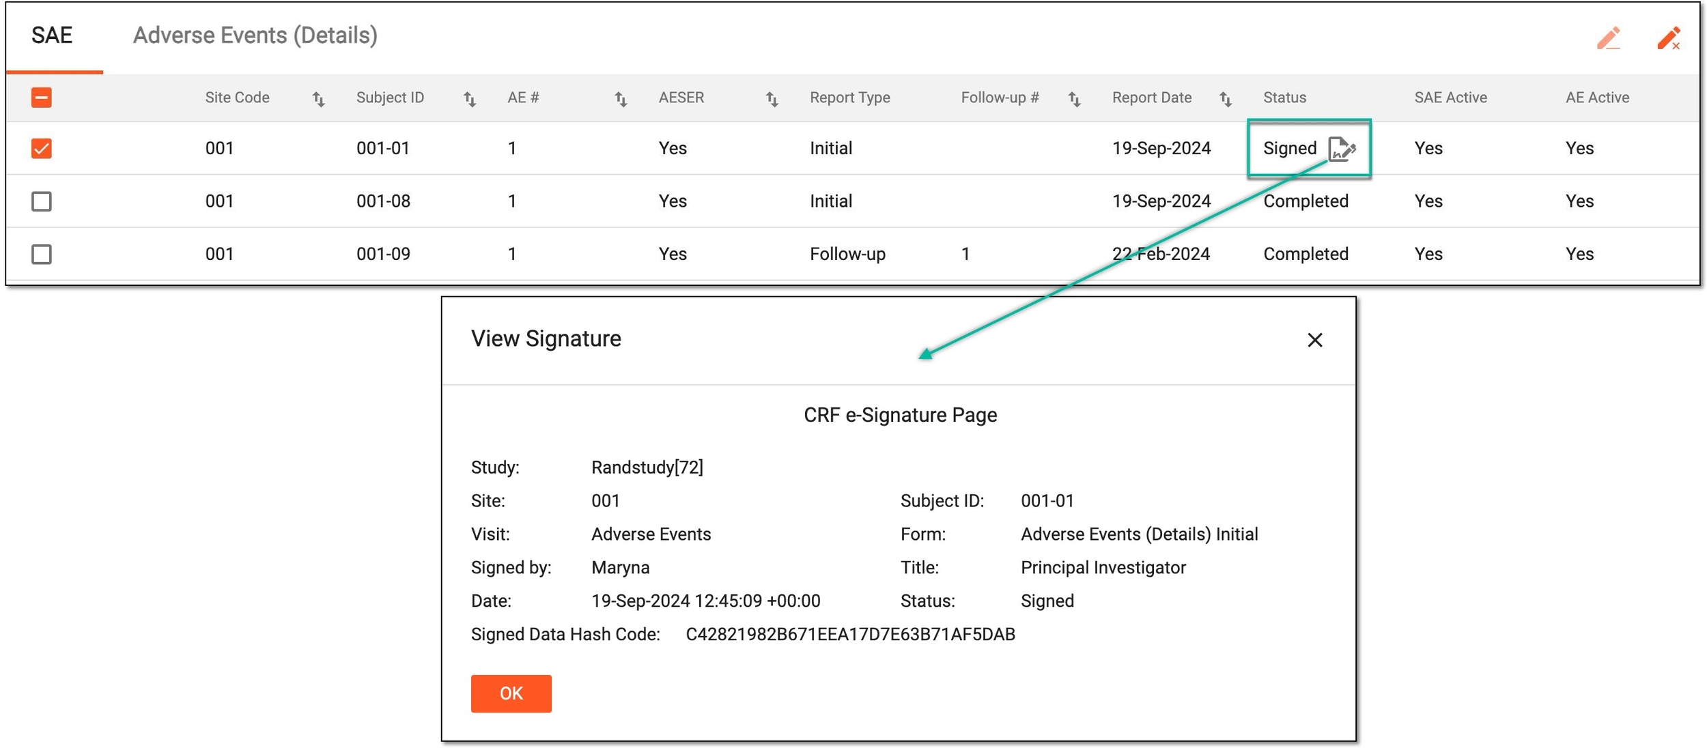The width and height of the screenshot is (1707, 748).
Task: Click the Follow-up report type cell
Action: pos(847,254)
